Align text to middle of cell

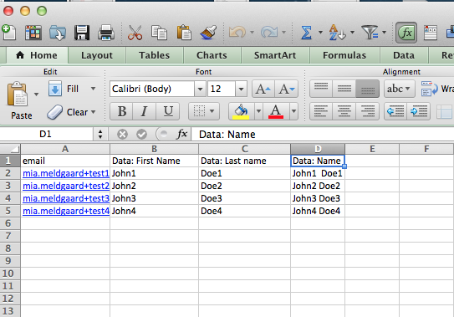click(x=344, y=89)
